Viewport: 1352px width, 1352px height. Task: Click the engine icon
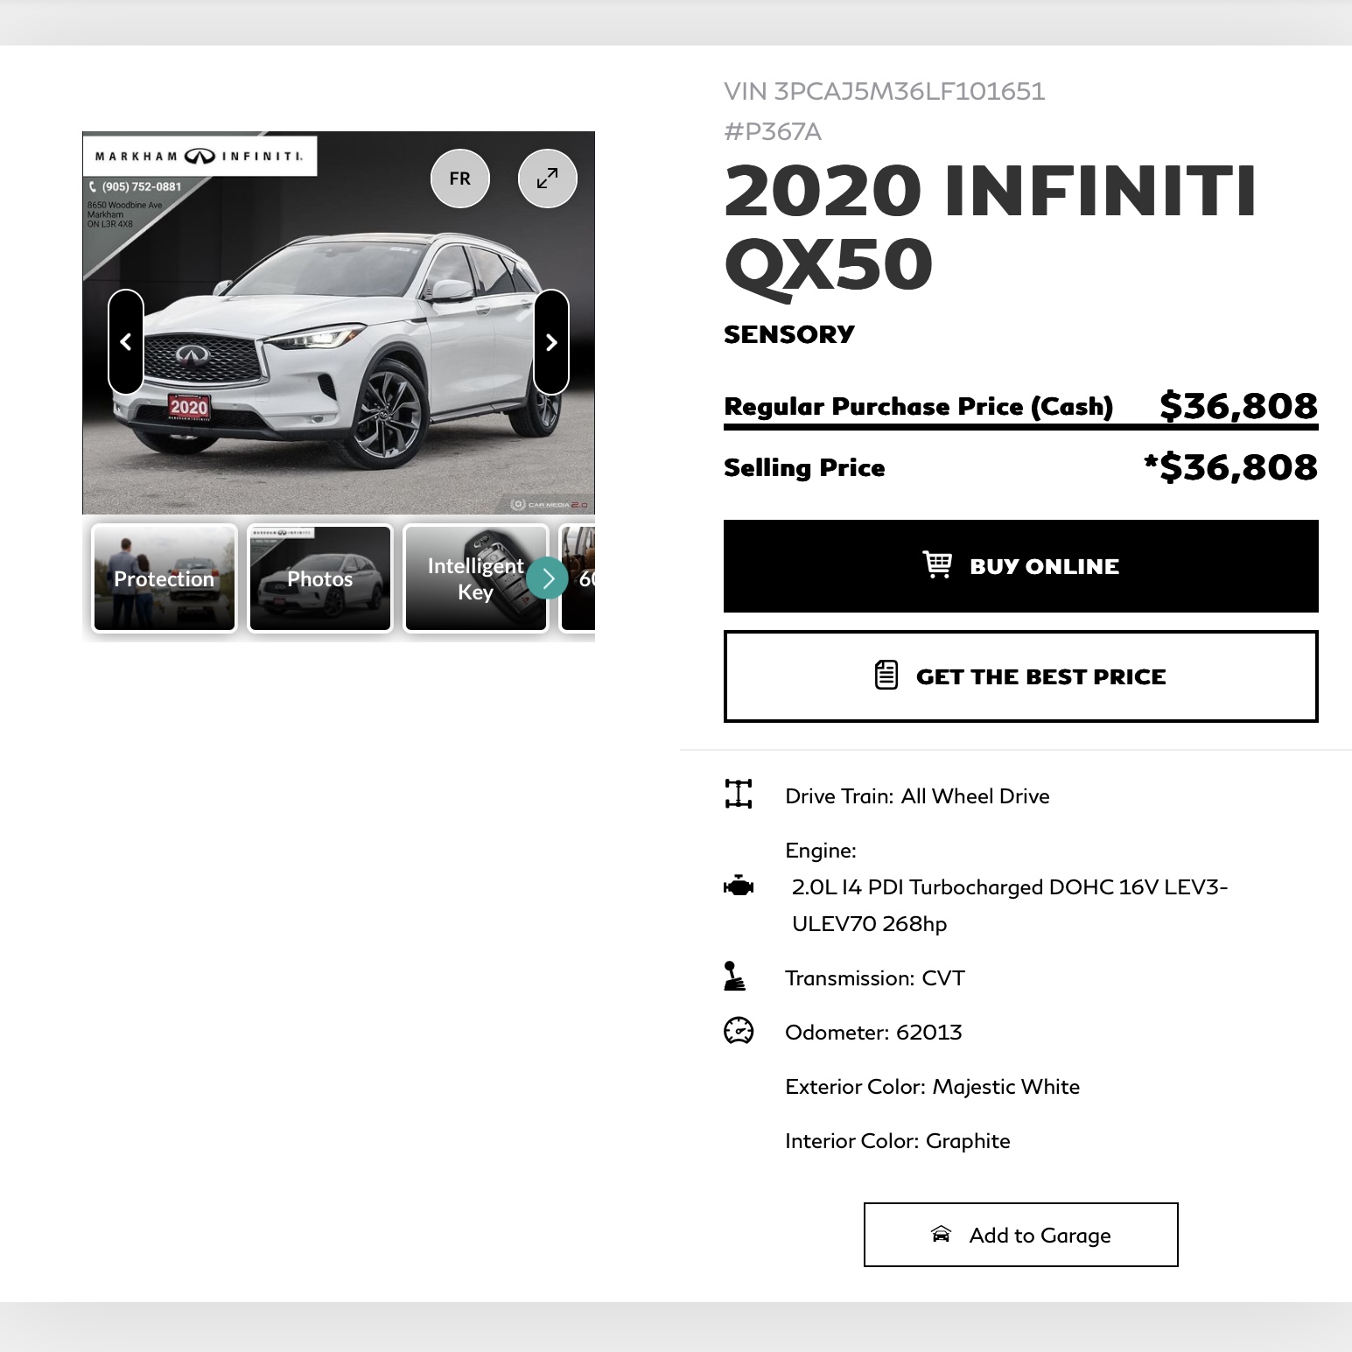click(x=739, y=887)
